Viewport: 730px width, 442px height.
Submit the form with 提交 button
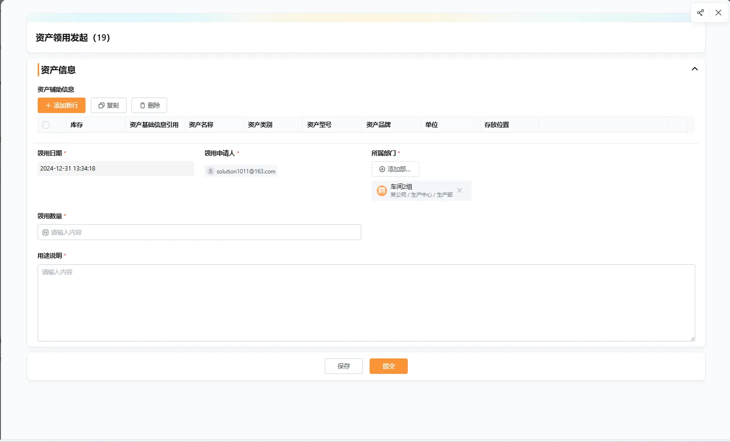(388, 366)
